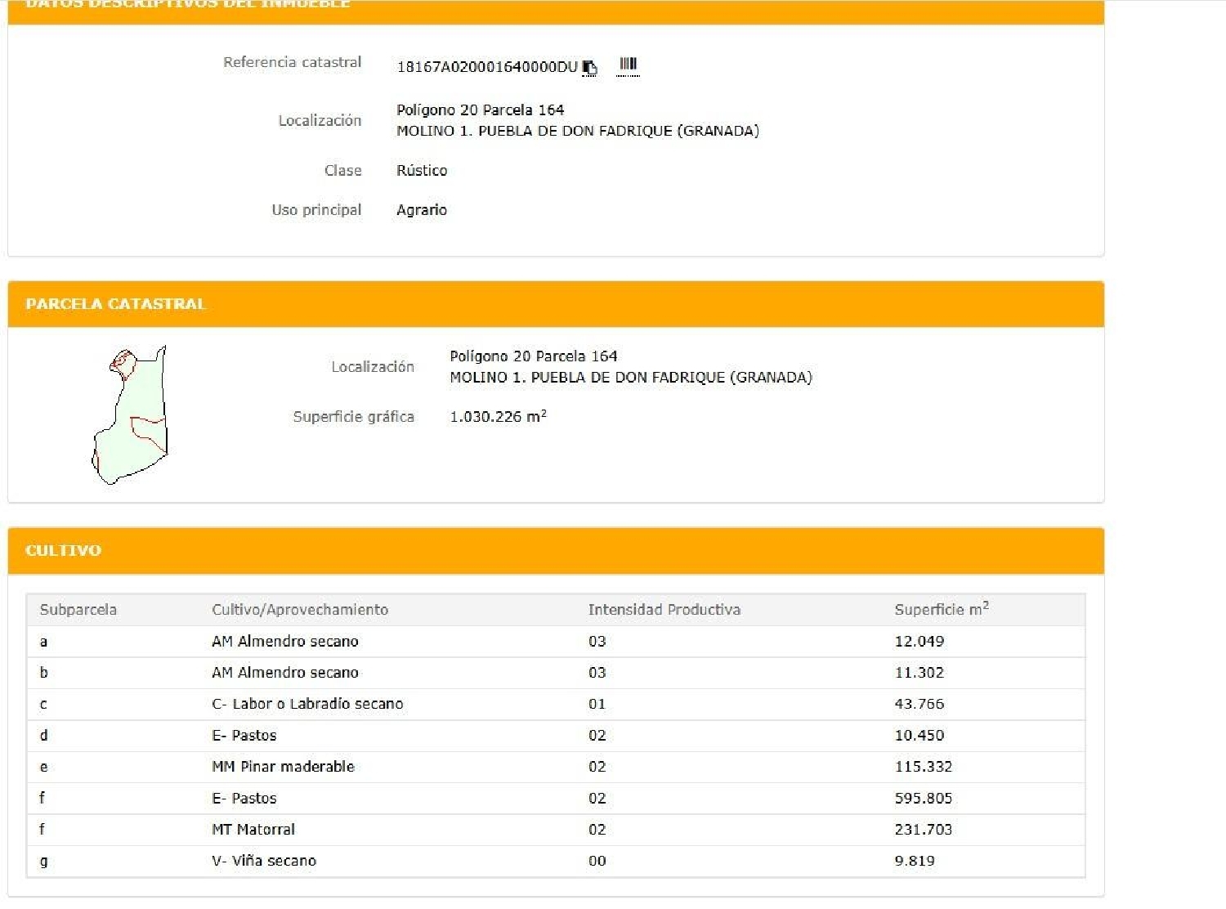Image resolution: width=1226 pixels, height=909 pixels.
Task: Click the Superficie m² column header
Action: click(941, 610)
